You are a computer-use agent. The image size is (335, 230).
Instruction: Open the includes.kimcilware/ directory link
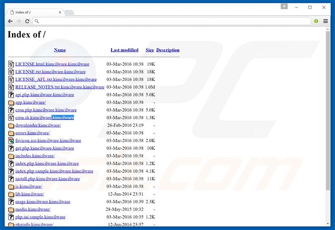pyautogui.click(x=35, y=156)
